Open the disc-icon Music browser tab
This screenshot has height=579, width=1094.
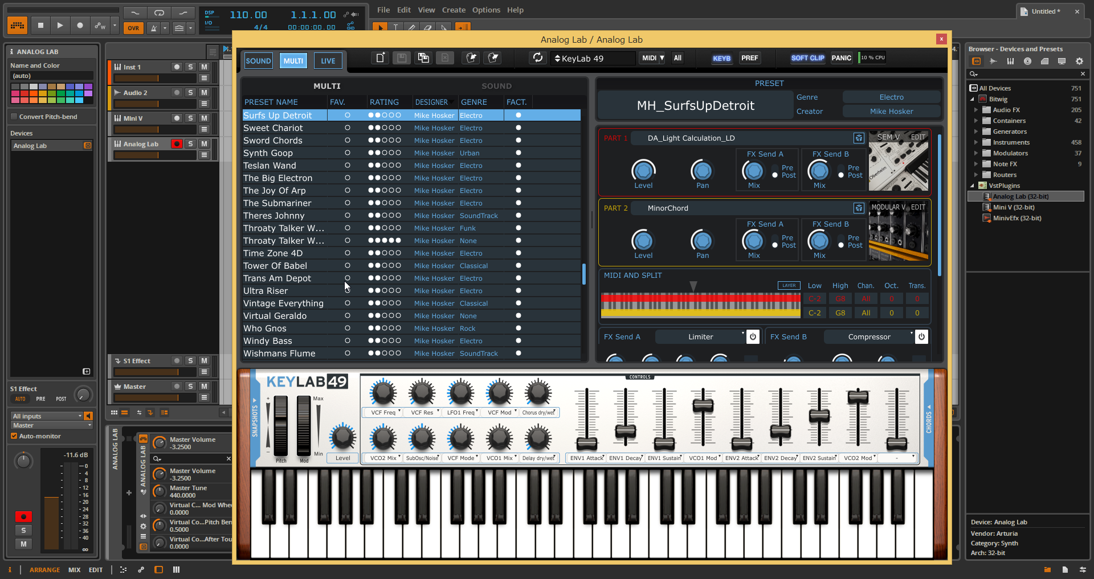1027,61
